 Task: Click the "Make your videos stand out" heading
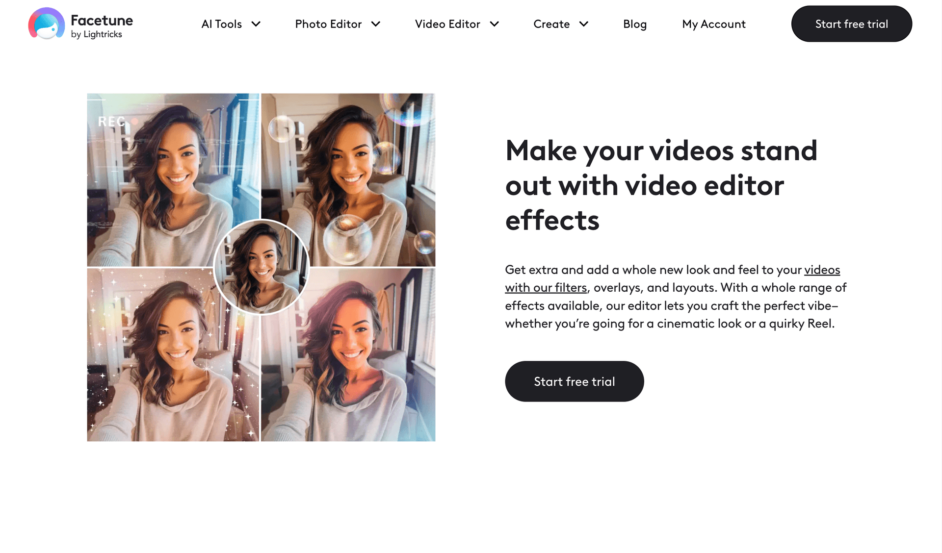tap(661, 185)
